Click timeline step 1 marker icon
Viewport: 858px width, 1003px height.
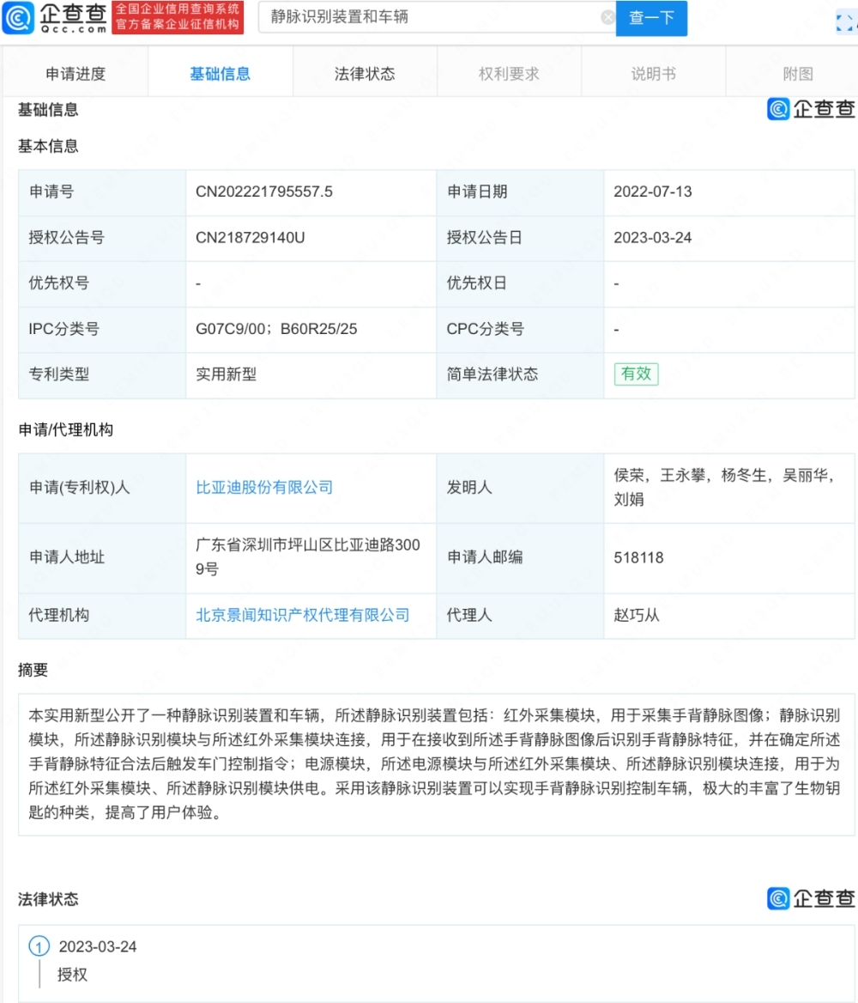pos(39,946)
